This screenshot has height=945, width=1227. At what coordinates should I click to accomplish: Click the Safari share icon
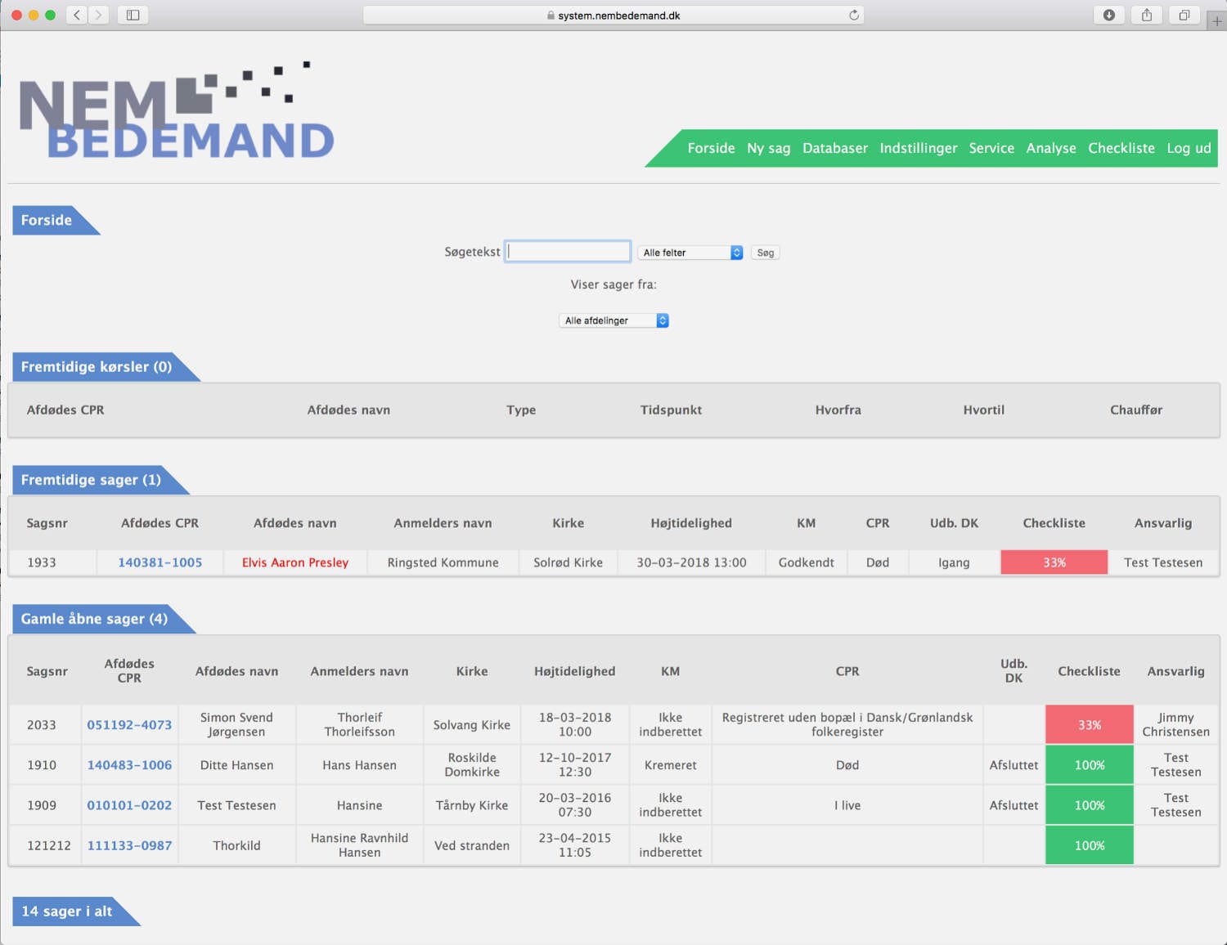(x=1147, y=15)
